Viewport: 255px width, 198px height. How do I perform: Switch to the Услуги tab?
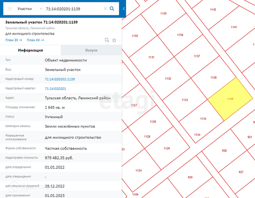pyautogui.click(x=91, y=50)
